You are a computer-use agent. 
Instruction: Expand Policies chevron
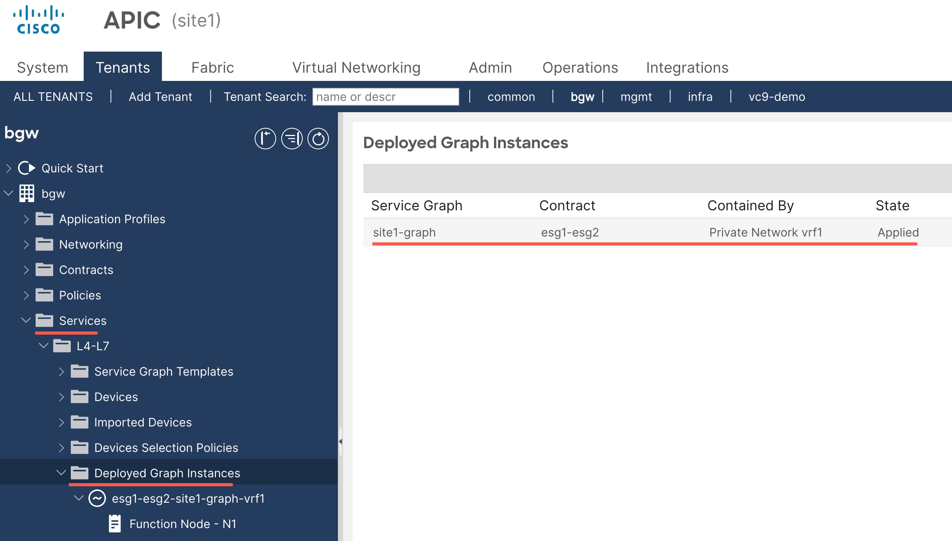point(26,295)
